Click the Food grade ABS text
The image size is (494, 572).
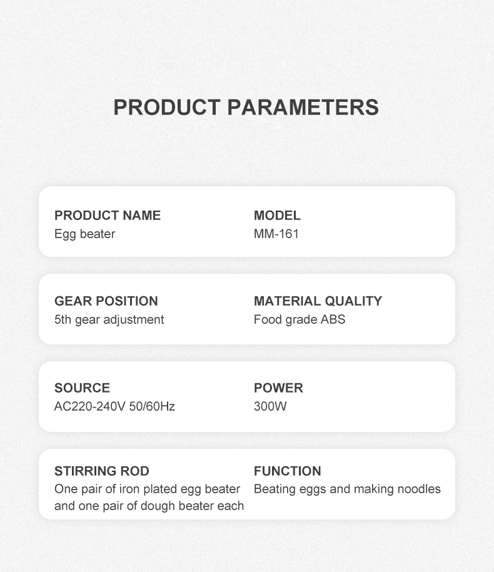coord(300,319)
